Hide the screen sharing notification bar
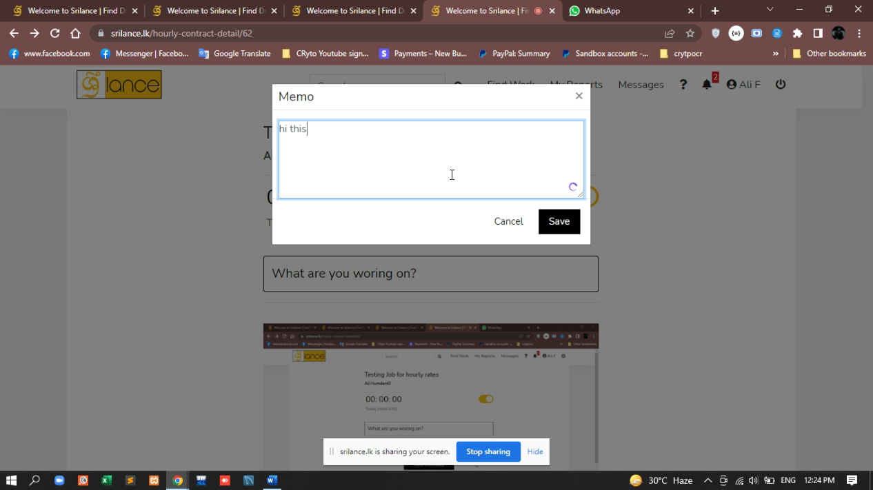The height and width of the screenshot is (490, 873). pos(535,451)
